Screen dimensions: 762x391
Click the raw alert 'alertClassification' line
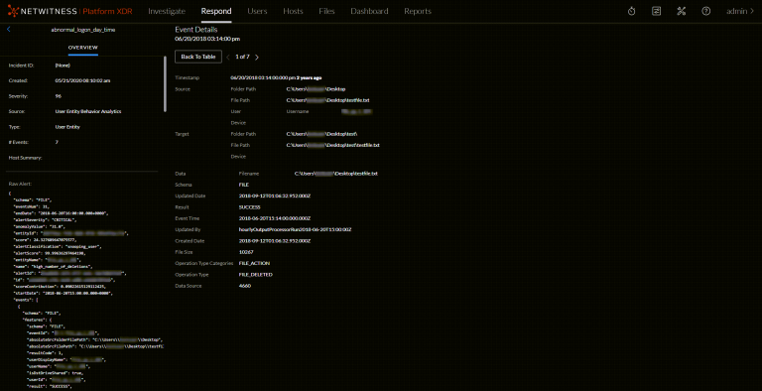58,246
